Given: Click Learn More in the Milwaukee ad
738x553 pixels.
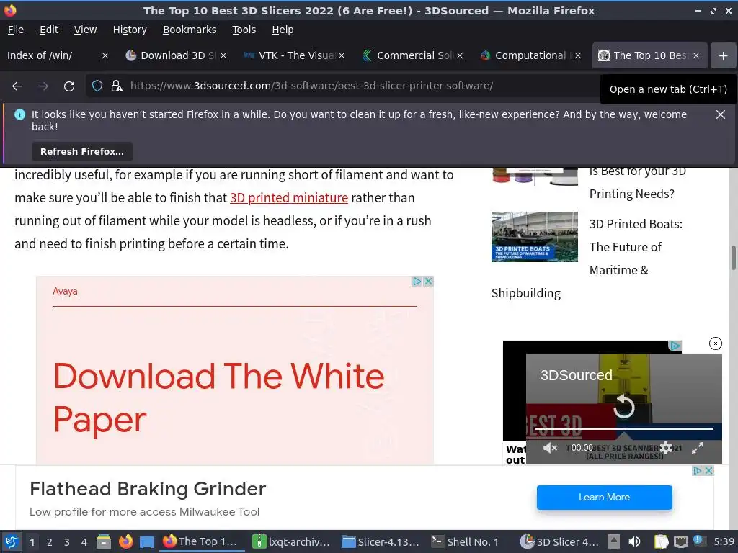Looking at the screenshot, I should (x=605, y=498).
